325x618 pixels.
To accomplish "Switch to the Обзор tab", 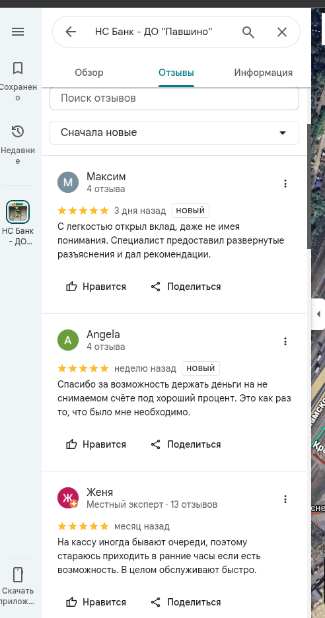I will coord(89,73).
